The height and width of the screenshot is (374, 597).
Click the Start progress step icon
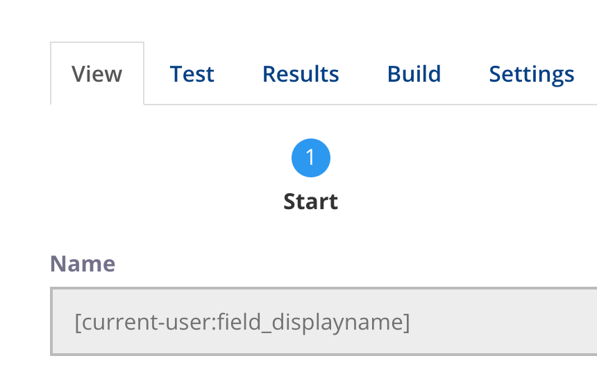[311, 158]
